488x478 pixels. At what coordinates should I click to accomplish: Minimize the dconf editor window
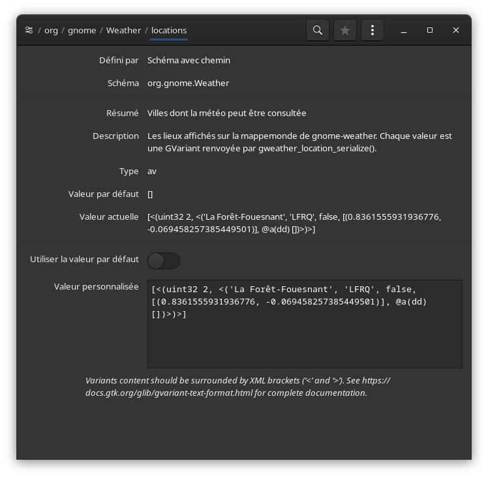404,30
